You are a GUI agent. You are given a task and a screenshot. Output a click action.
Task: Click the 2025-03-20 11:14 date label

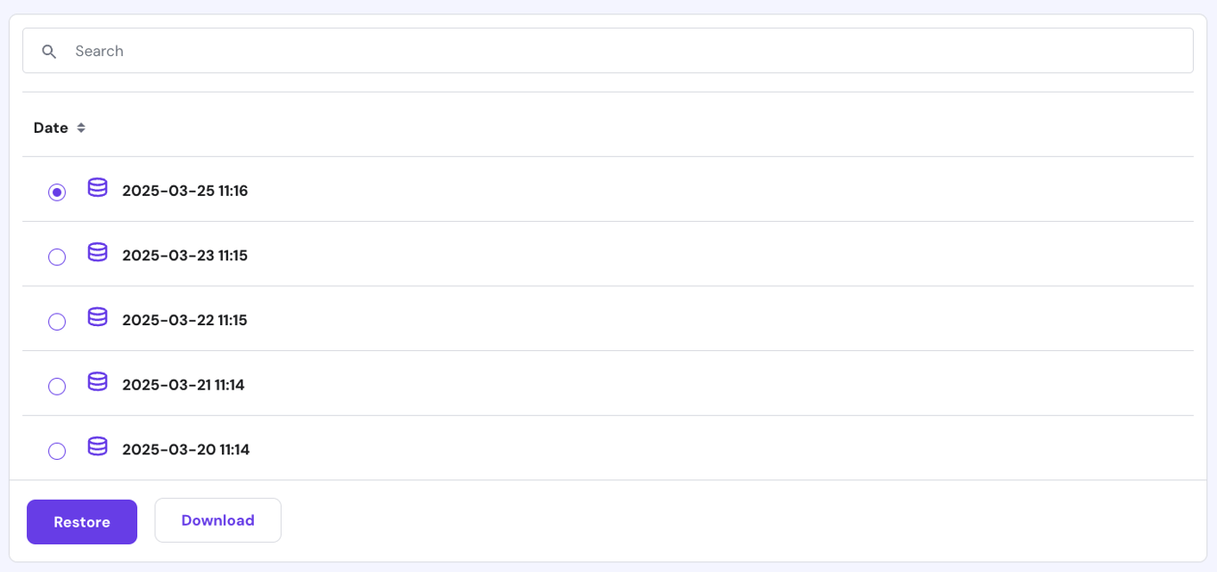(186, 450)
